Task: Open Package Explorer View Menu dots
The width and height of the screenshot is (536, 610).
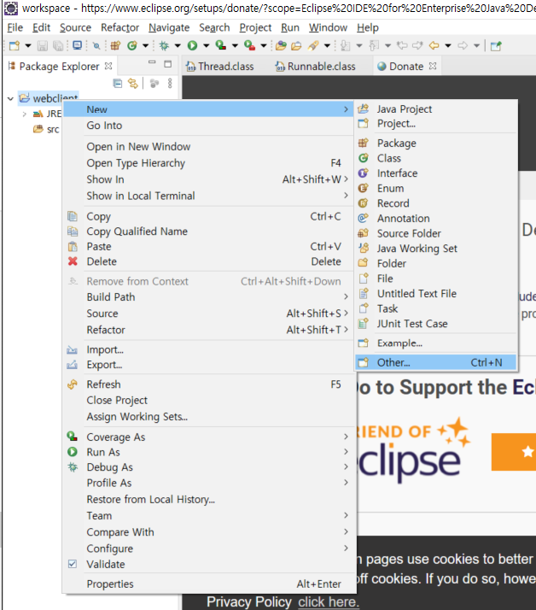Action: tap(170, 83)
